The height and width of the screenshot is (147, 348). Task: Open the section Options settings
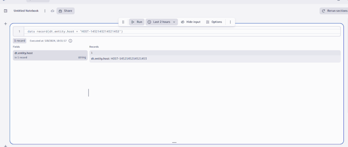tap(214, 22)
